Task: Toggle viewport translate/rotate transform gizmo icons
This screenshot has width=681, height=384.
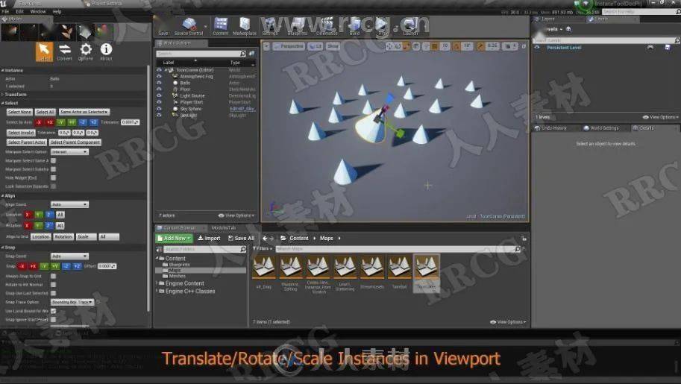Action: [x=397, y=46]
